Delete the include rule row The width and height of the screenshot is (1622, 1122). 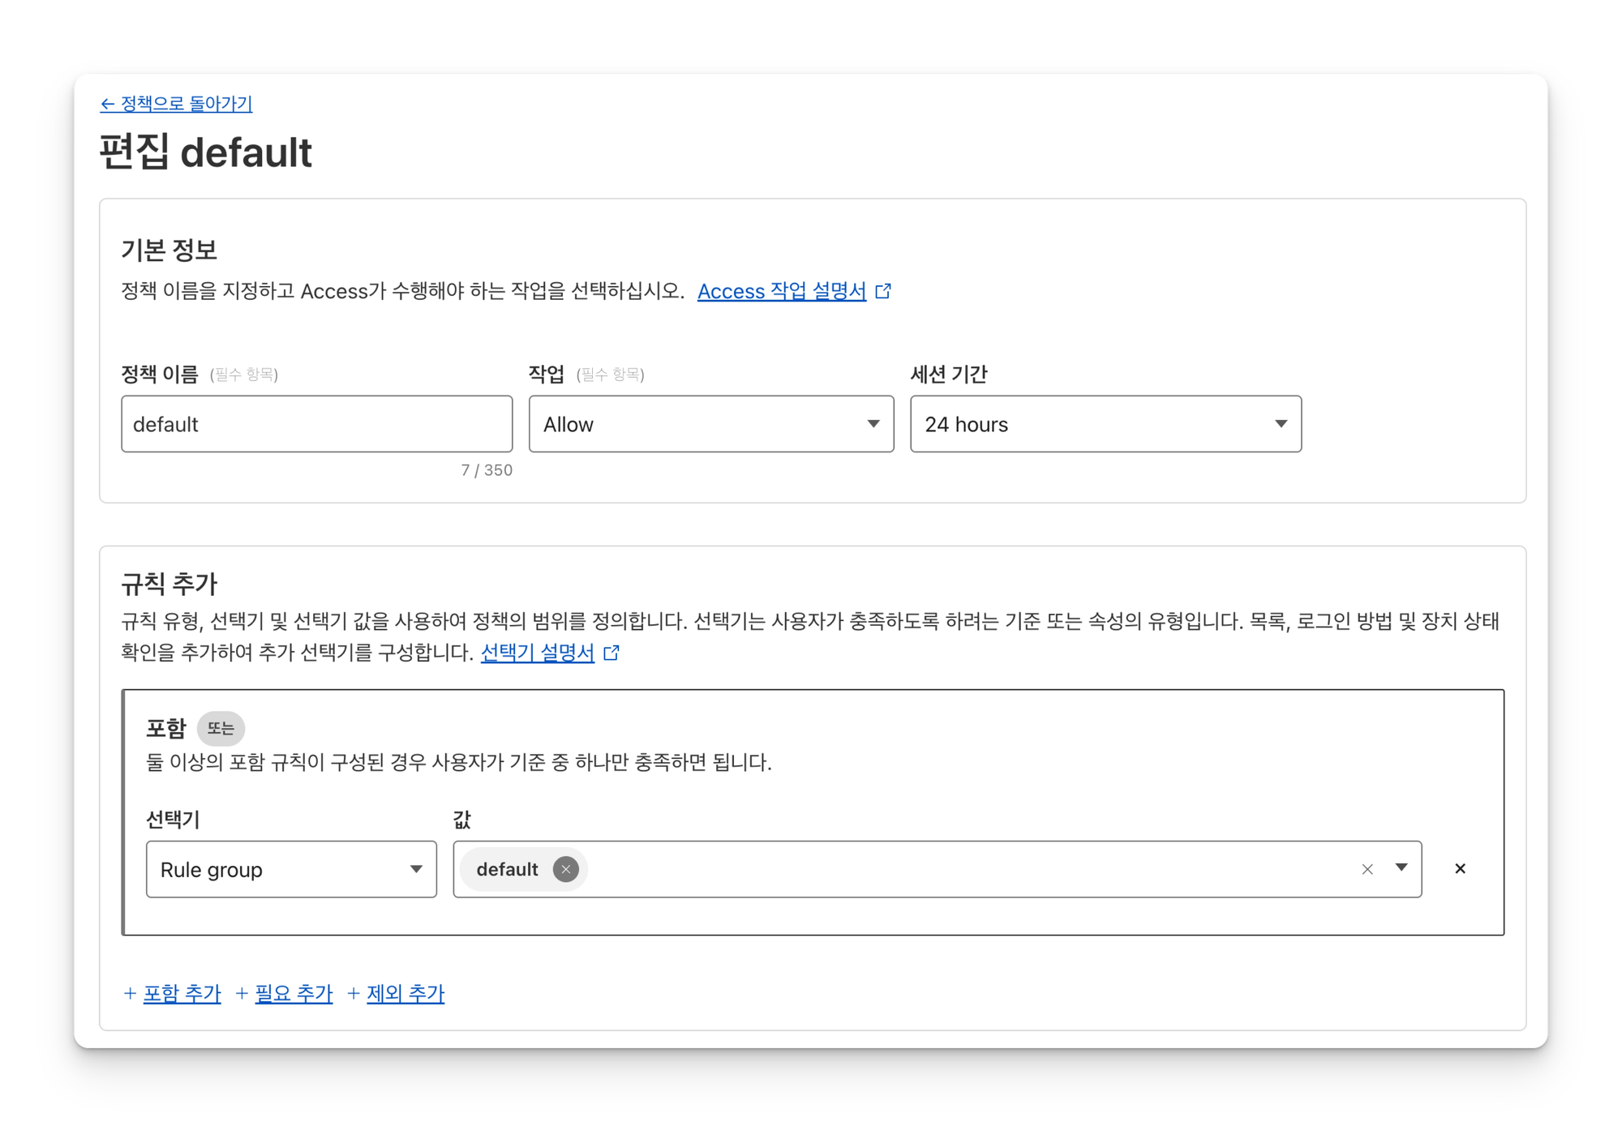1460,869
